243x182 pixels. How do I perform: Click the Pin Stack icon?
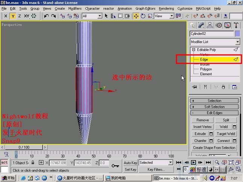194,87
